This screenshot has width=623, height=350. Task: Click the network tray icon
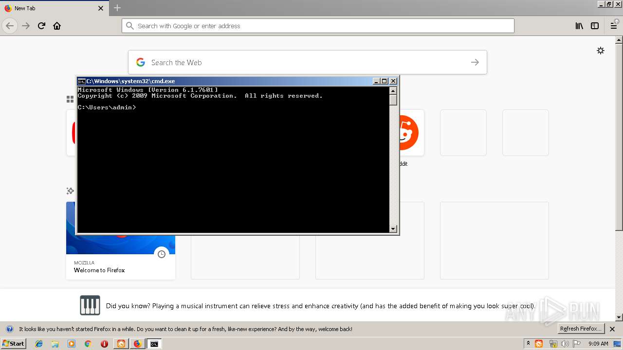click(x=553, y=344)
